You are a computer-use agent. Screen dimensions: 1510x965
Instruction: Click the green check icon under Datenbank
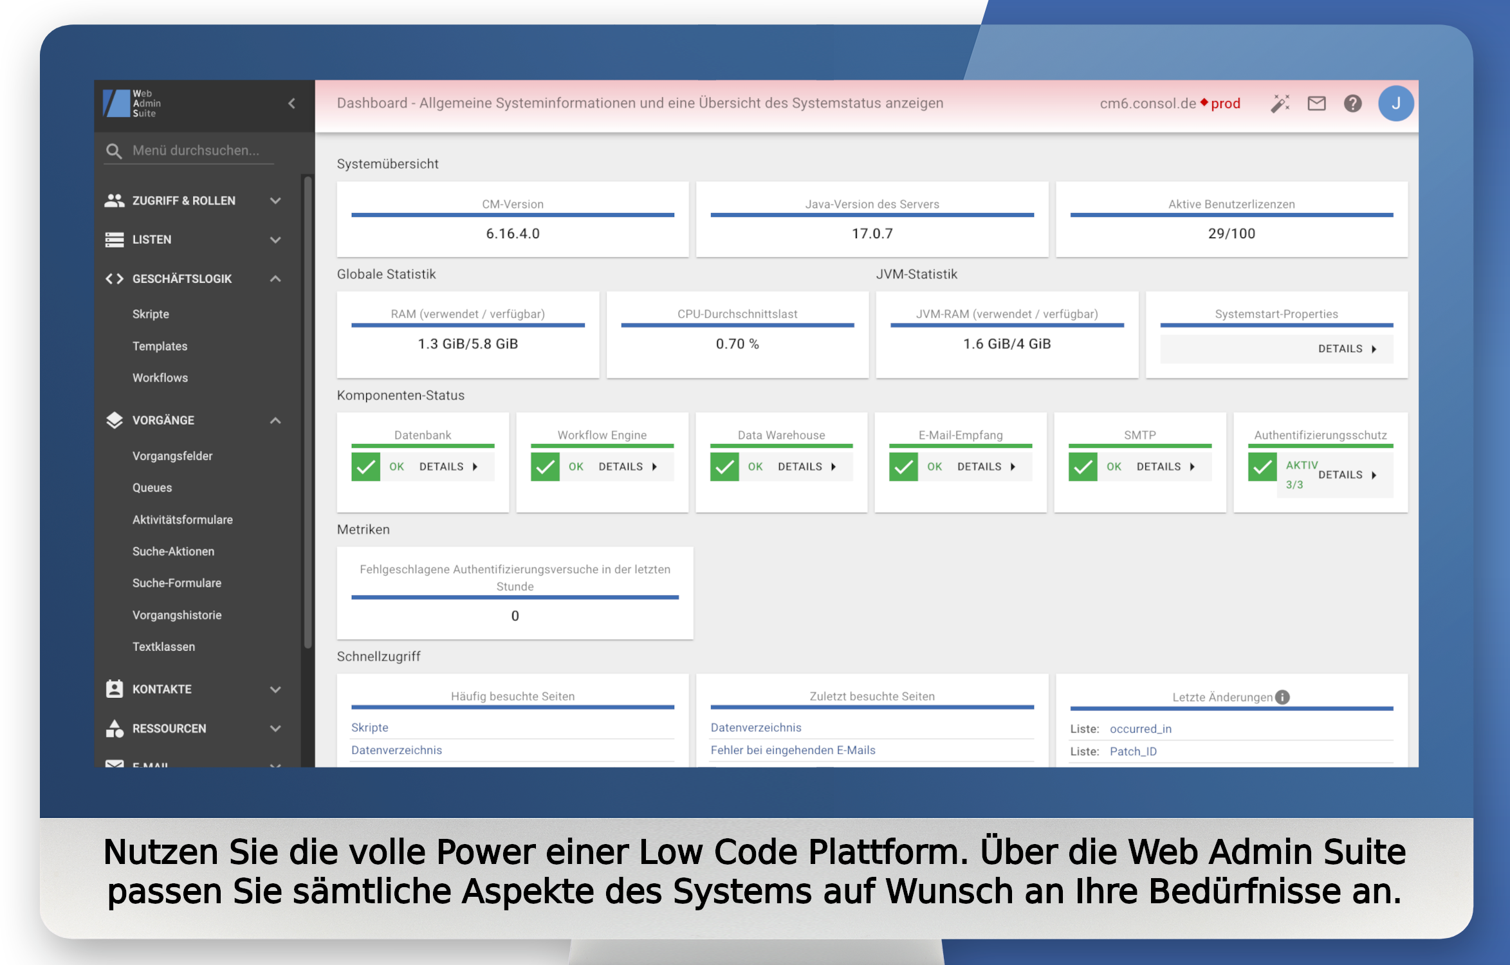coord(365,466)
